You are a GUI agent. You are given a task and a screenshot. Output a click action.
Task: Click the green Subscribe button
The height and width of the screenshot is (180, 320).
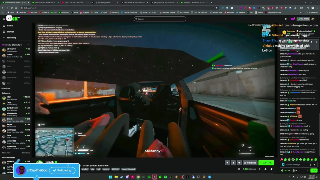click(x=266, y=163)
